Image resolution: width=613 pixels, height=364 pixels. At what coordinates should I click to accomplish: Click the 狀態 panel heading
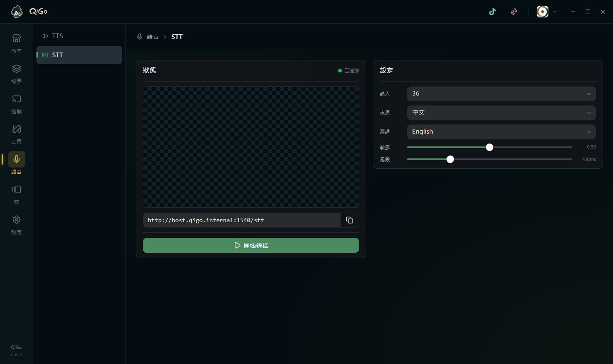[x=150, y=70]
